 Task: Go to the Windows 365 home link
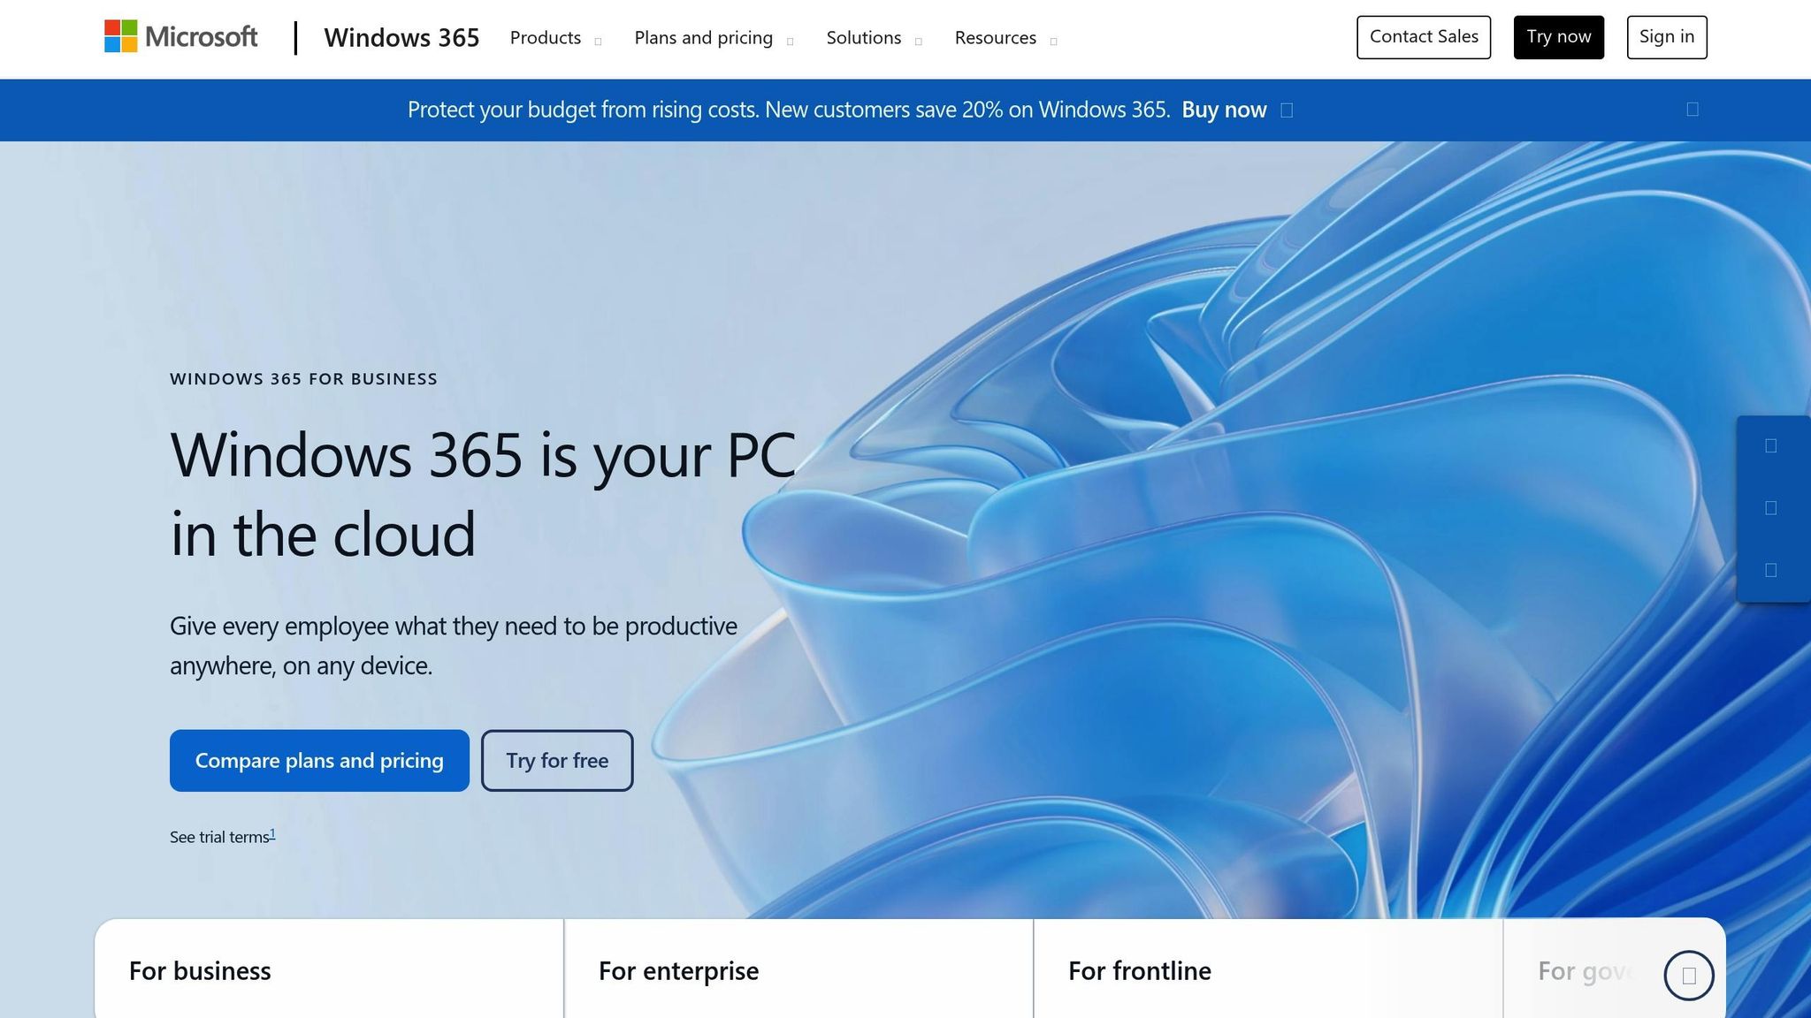point(401,38)
